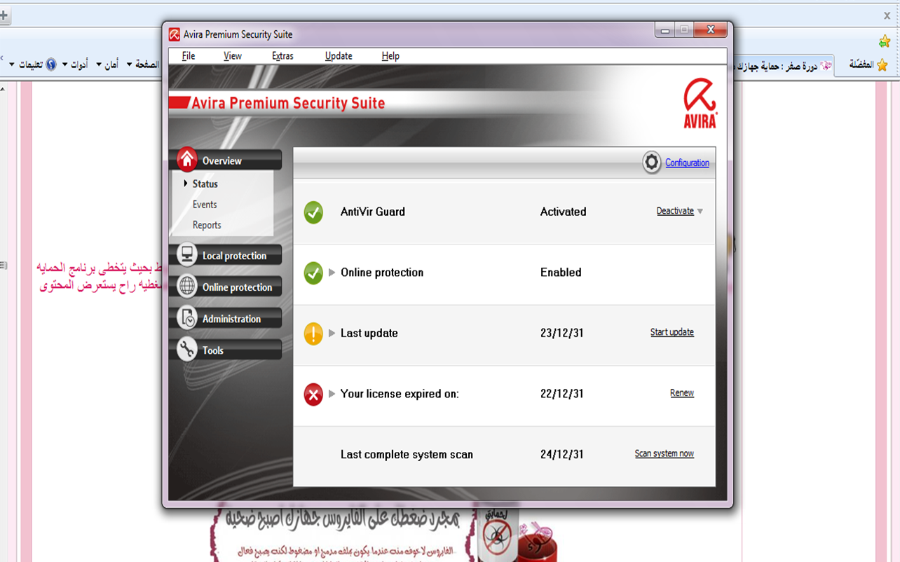900x562 pixels.
Task: Expand the license expired details arrow
Action: point(332,394)
